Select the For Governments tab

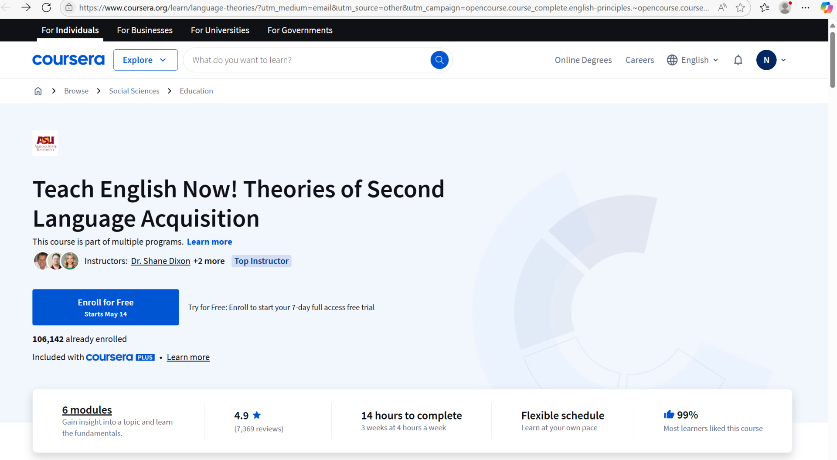(x=299, y=30)
